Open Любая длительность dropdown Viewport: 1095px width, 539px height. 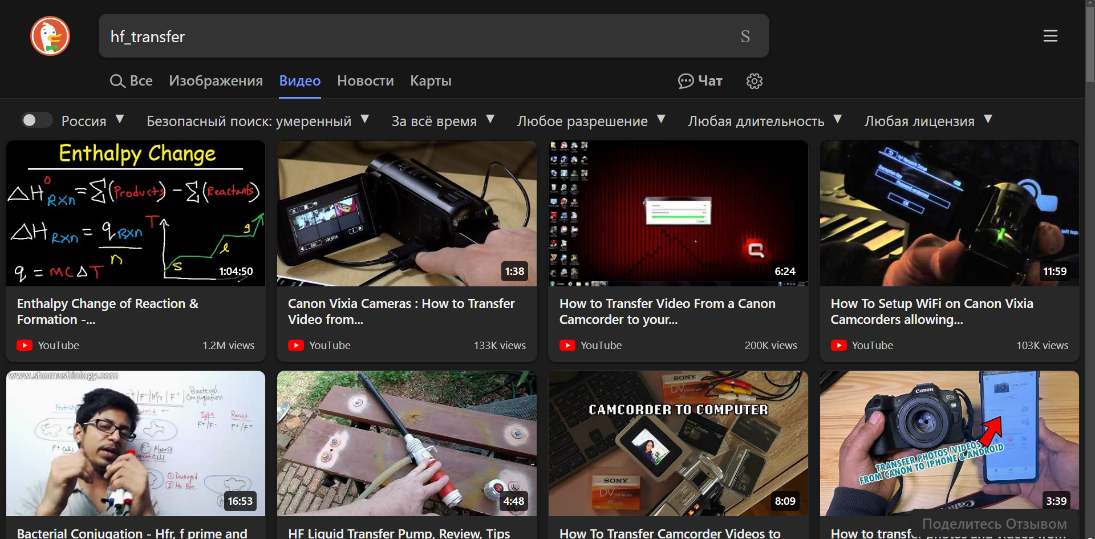(764, 120)
